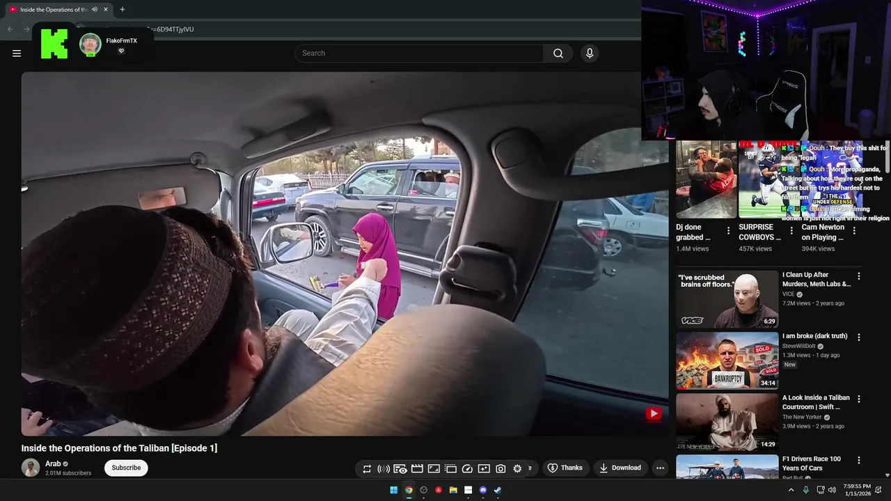
Task: Open options for Cam Newton short
Action: click(854, 230)
